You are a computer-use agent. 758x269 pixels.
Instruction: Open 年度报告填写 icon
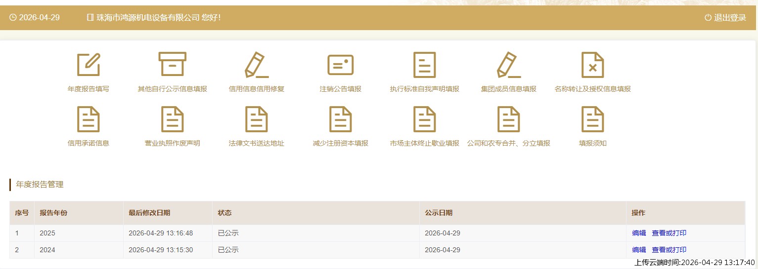point(89,65)
